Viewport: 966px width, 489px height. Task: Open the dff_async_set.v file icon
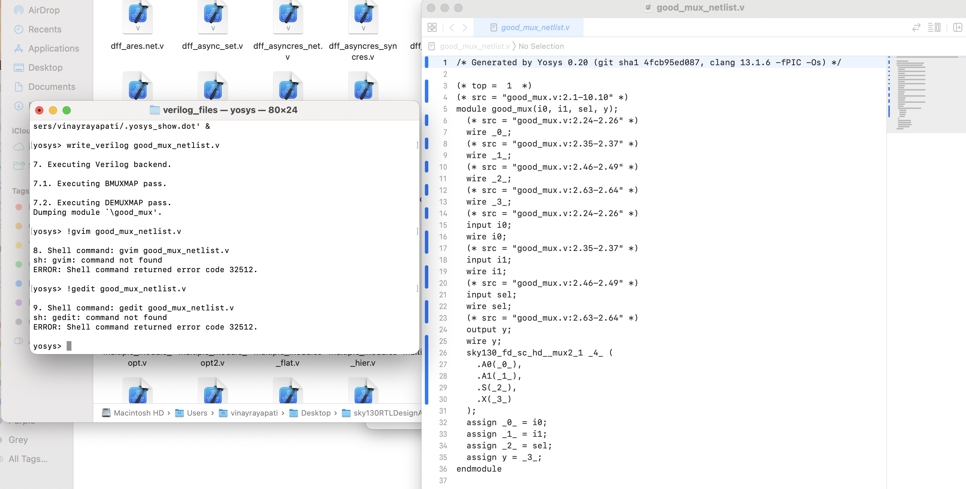coord(213,16)
